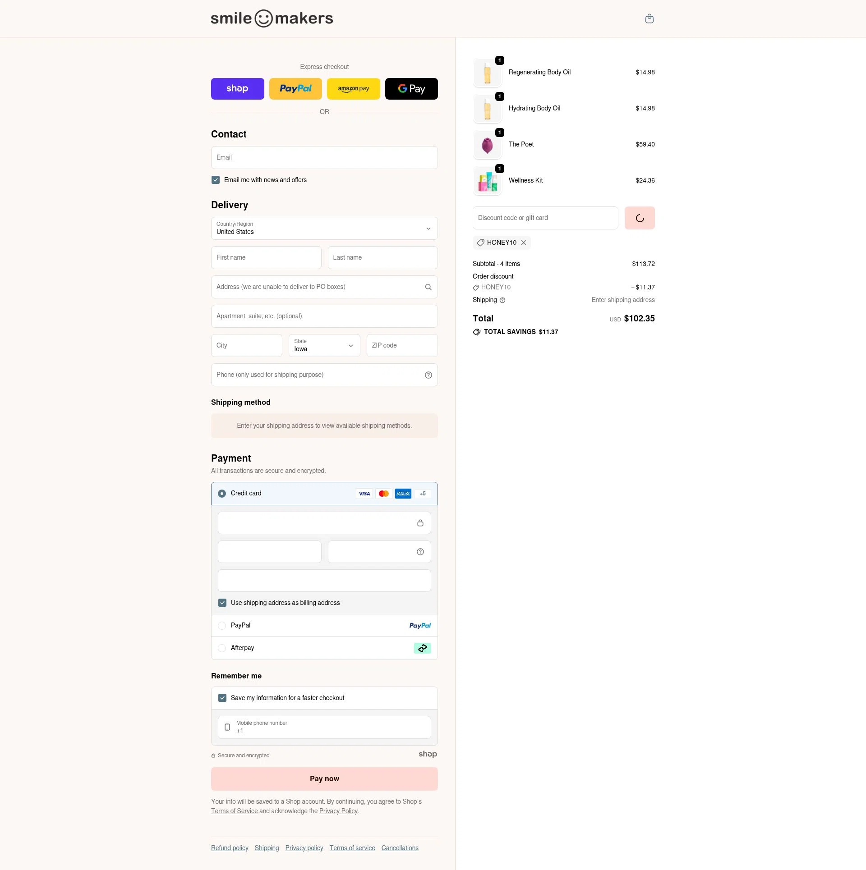Select the Afterpay payment option
The image size is (866, 870).
[222, 648]
